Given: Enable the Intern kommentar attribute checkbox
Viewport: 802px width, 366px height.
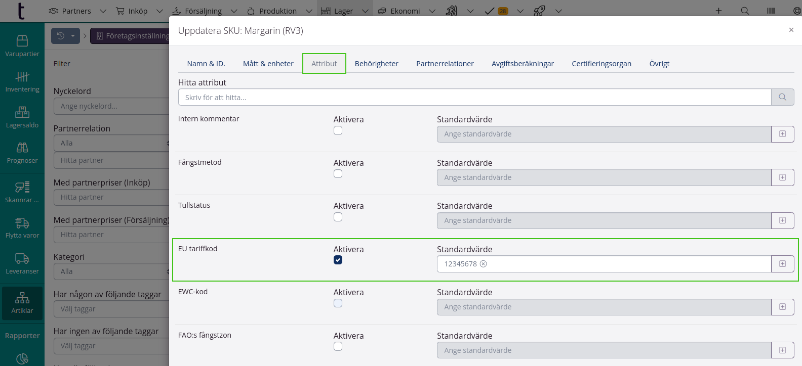Looking at the screenshot, I should pos(338,130).
